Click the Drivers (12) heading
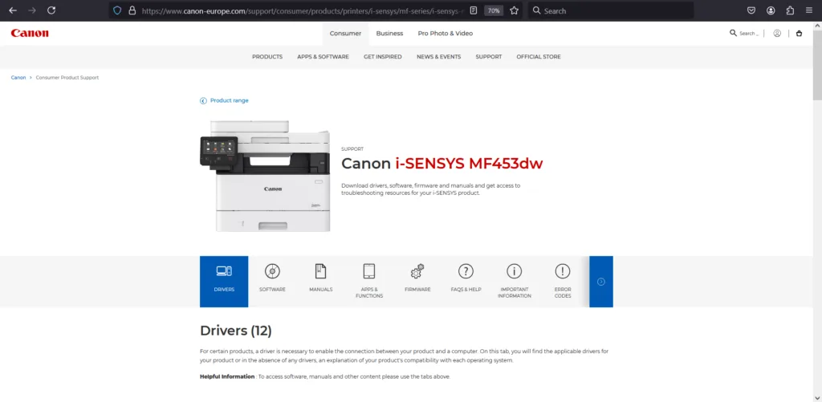The image size is (822, 402). point(236,331)
